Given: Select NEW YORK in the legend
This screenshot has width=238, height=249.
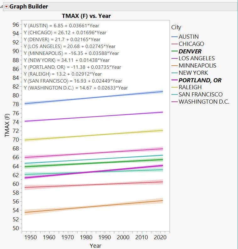Looking at the screenshot, I should pyautogui.click(x=193, y=73).
